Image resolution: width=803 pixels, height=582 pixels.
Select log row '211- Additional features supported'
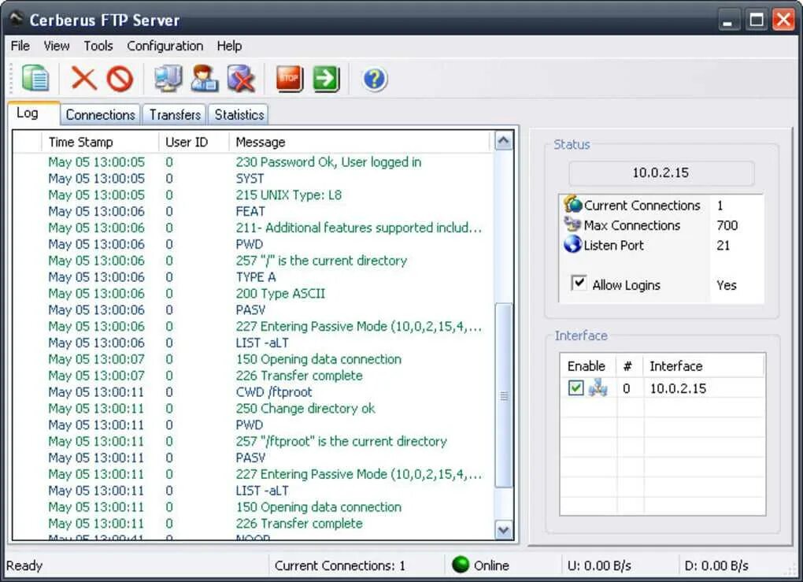tap(253, 228)
